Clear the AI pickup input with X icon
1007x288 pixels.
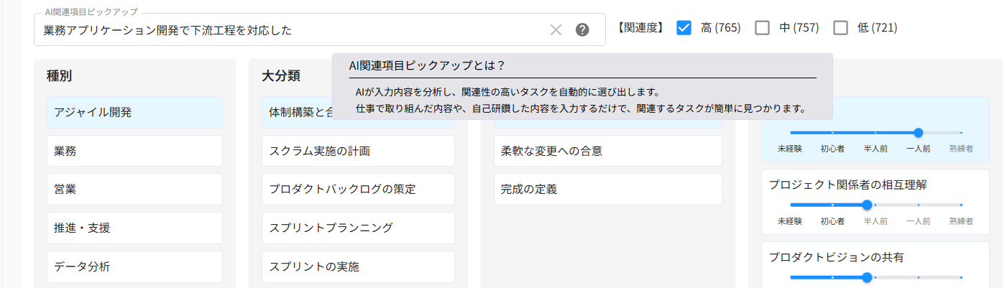[x=556, y=30]
